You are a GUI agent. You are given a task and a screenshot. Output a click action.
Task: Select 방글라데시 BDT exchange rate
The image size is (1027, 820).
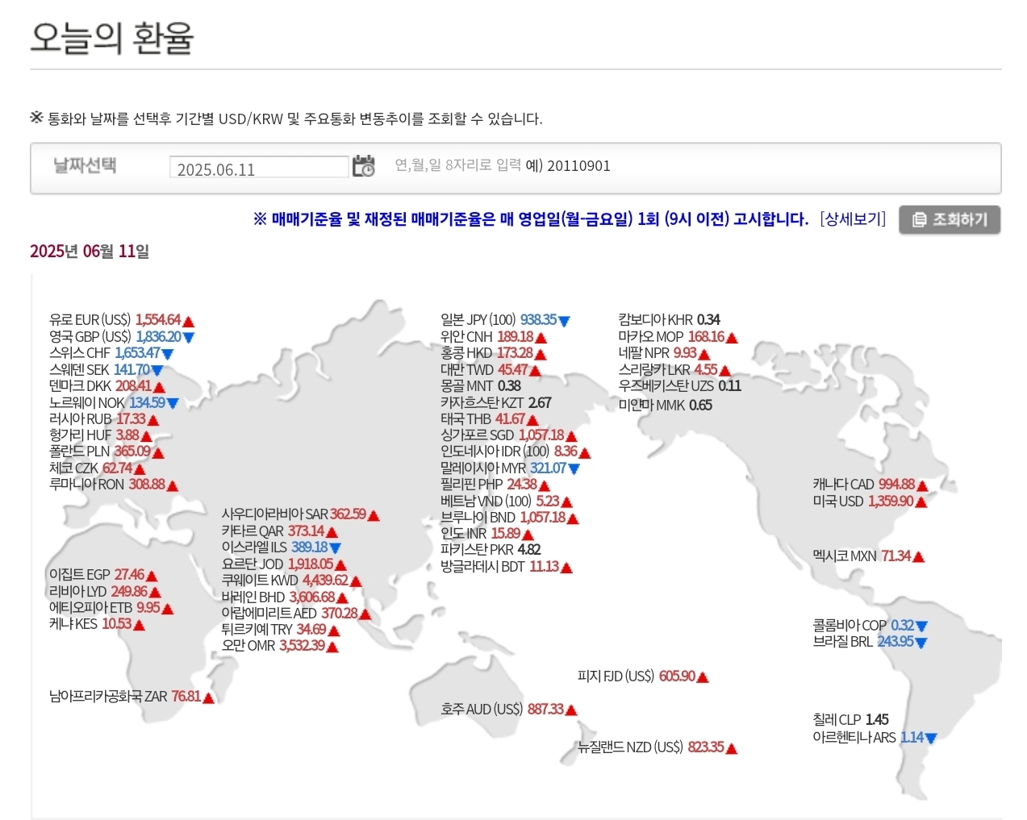[507, 567]
